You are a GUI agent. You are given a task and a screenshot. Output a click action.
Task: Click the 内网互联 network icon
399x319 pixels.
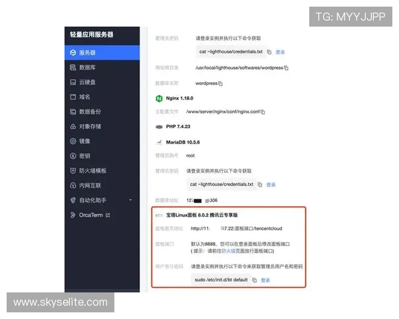pos(73,185)
